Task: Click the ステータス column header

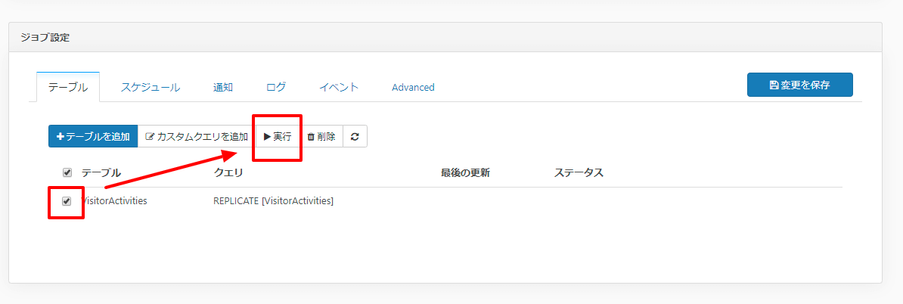Action: click(x=579, y=172)
